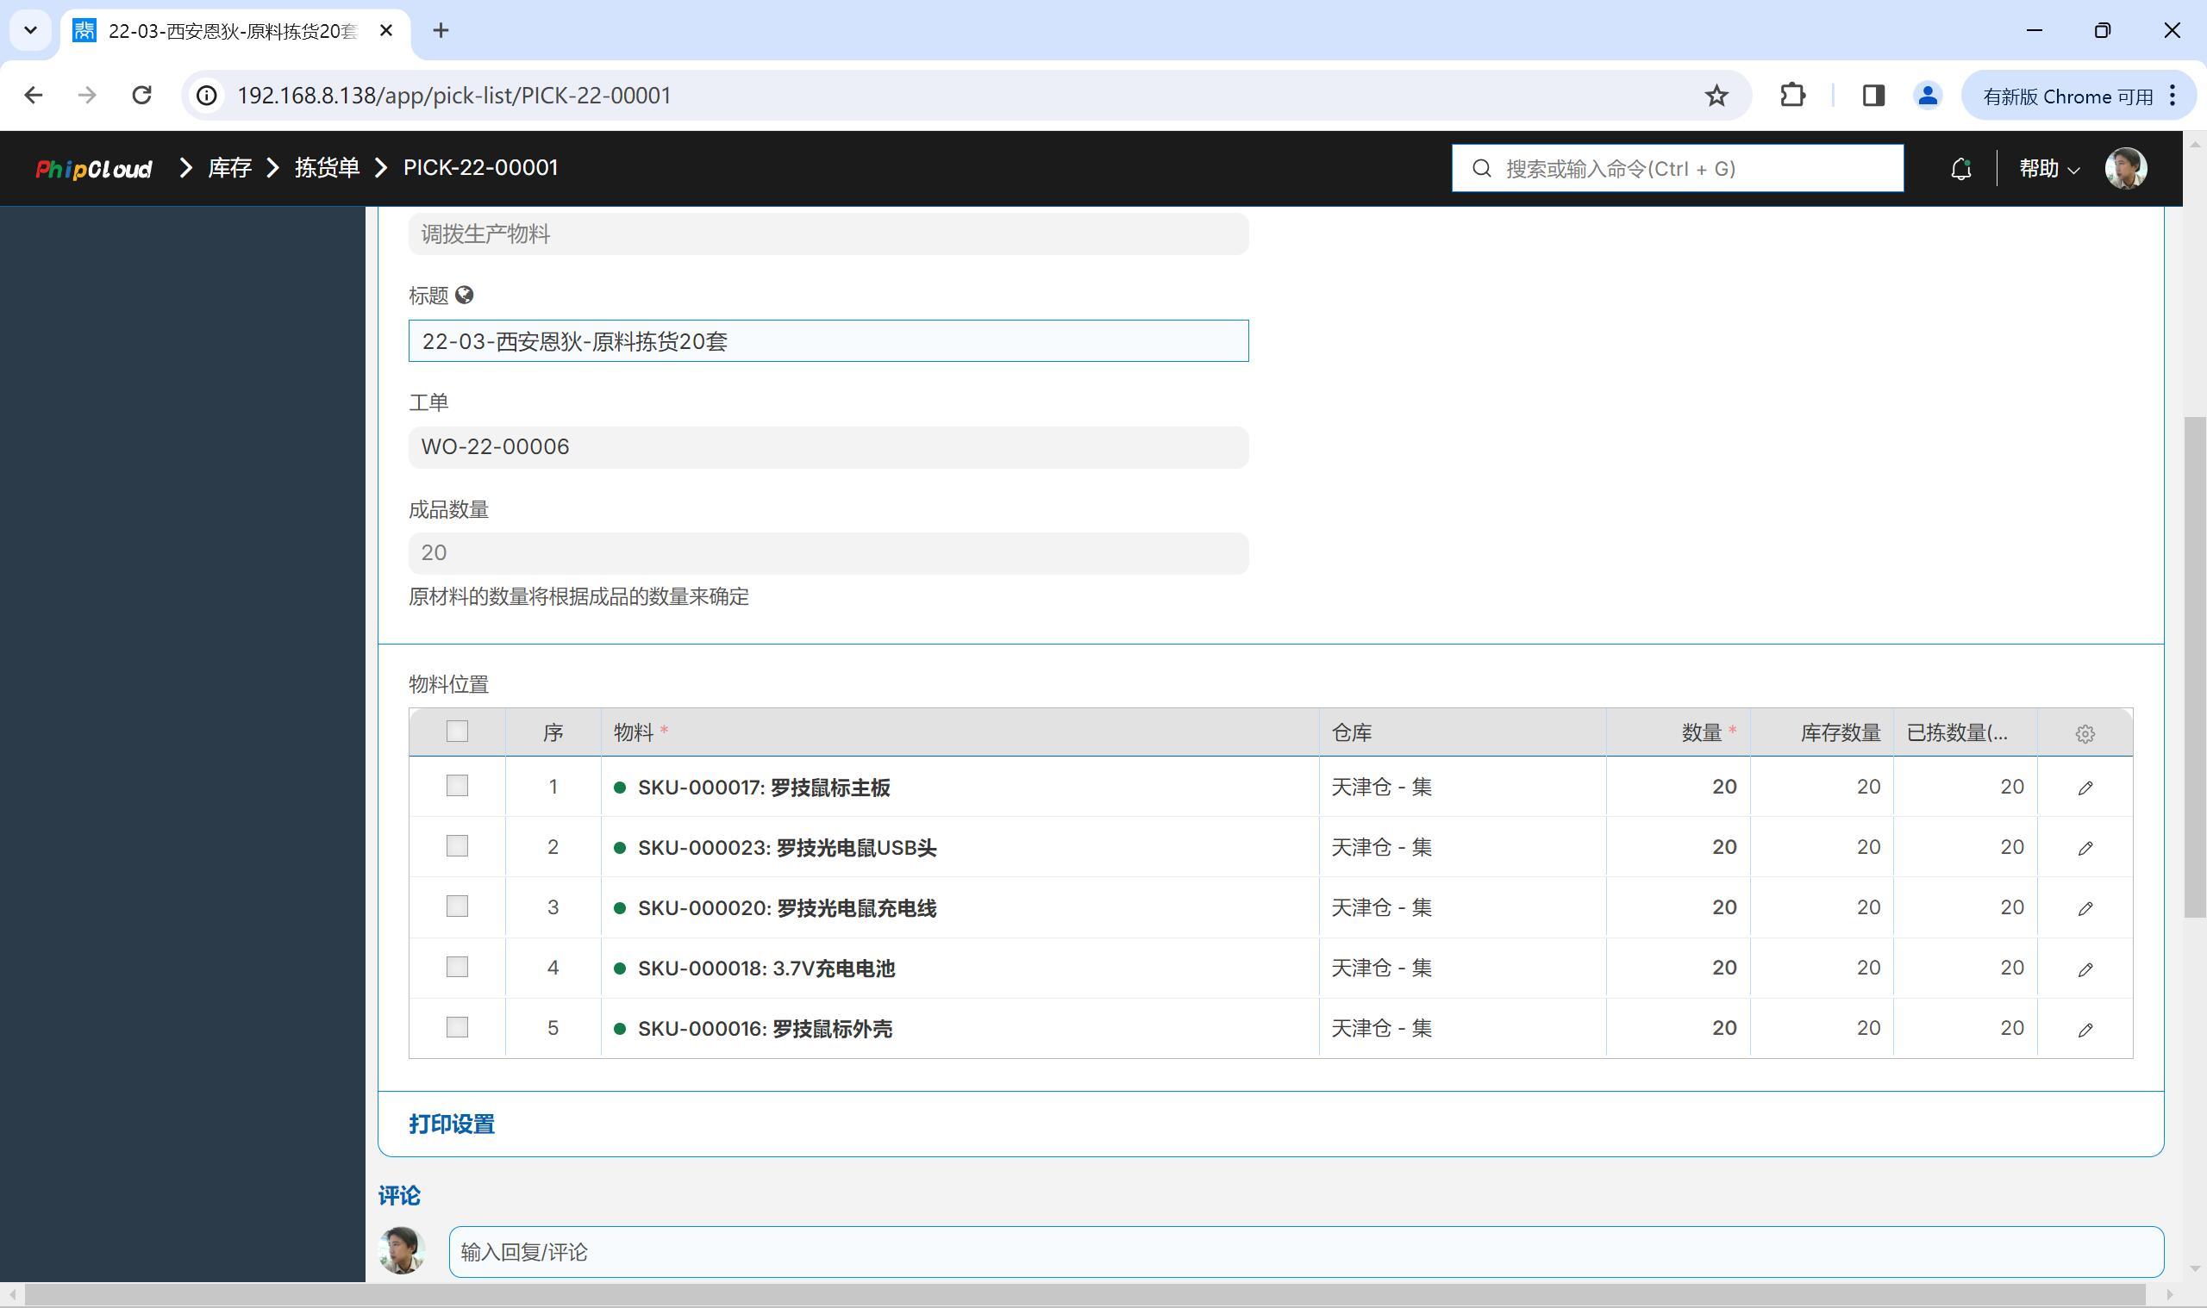Click the 输入回复/评论 comment field

click(x=1305, y=1252)
